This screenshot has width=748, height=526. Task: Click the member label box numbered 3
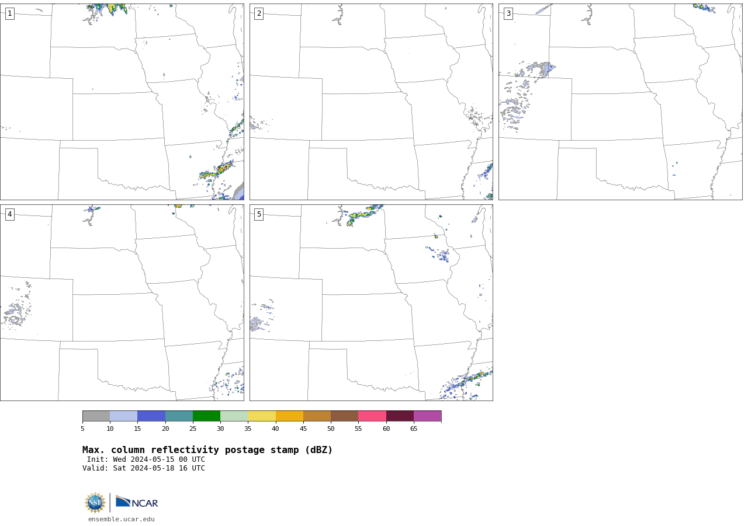click(x=508, y=13)
